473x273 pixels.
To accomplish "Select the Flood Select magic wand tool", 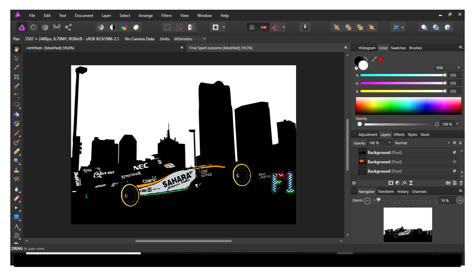I will (16, 95).
